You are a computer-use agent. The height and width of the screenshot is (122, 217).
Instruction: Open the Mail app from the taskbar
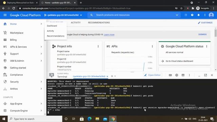click(105, 119)
